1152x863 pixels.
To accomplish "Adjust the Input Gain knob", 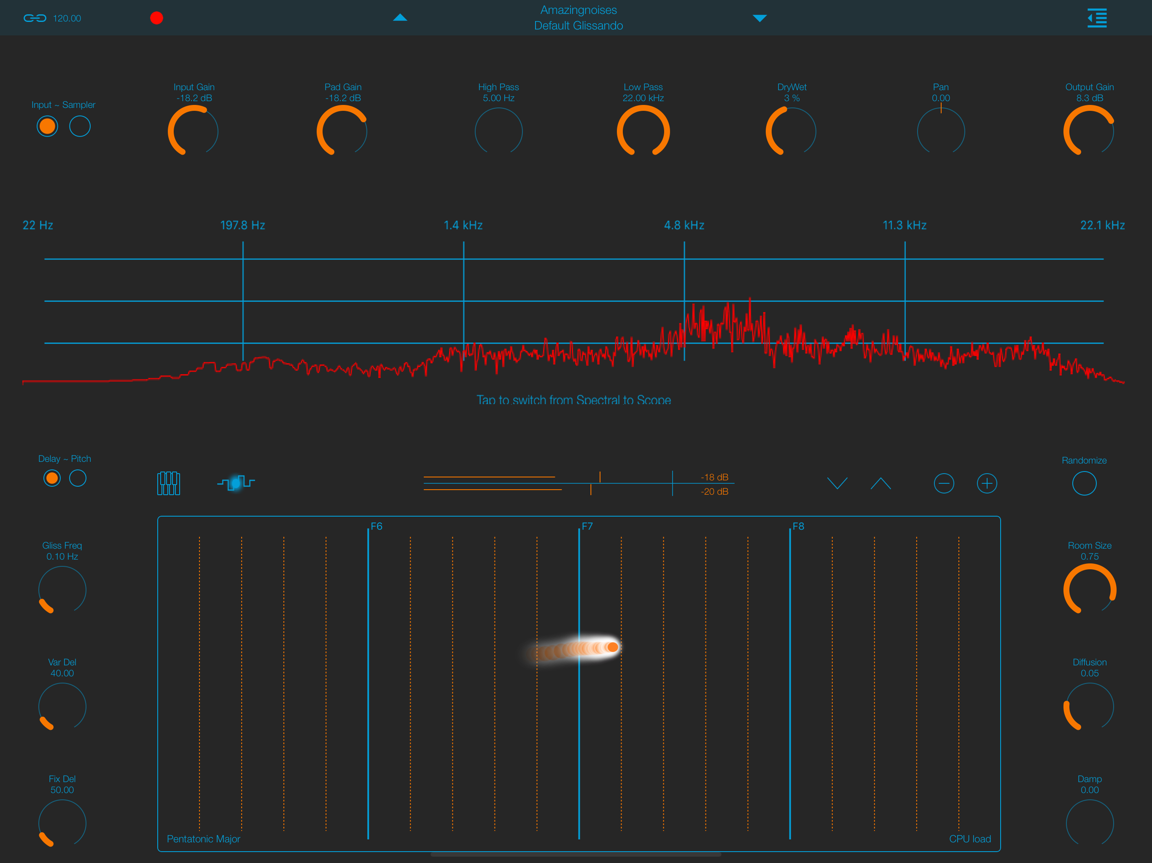I will (x=193, y=131).
